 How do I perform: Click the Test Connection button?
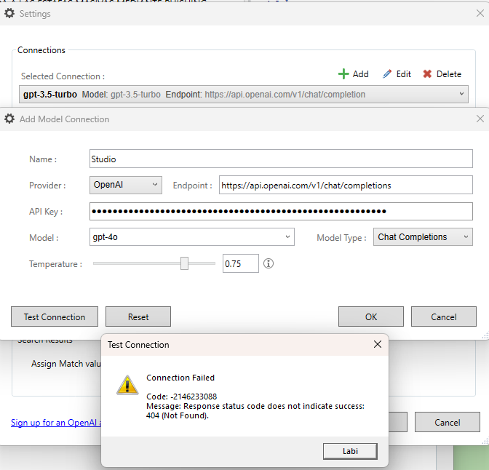55,316
